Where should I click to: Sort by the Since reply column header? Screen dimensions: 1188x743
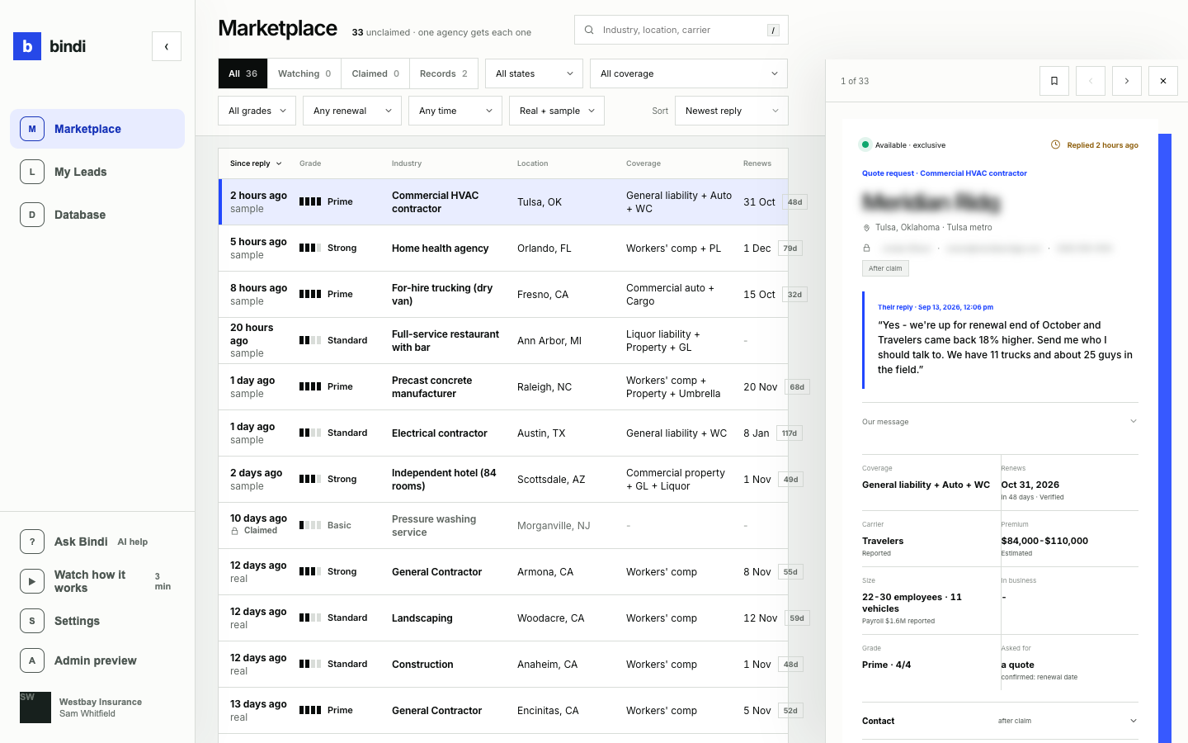click(256, 163)
